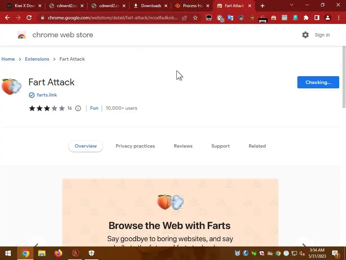Open Chrome's three-dot menu
Image resolution: width=346 pixels, height=260 pixels.
(339, 18)
